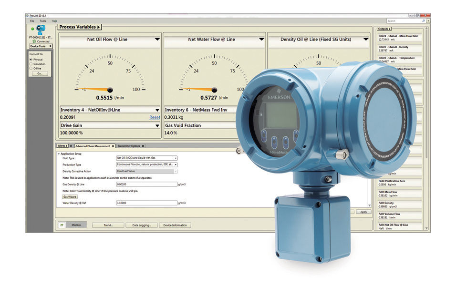This screenshot has width=456, height=286.
Task: Click the Net Oil Flow gauge needle
Action: click(94, 90)
